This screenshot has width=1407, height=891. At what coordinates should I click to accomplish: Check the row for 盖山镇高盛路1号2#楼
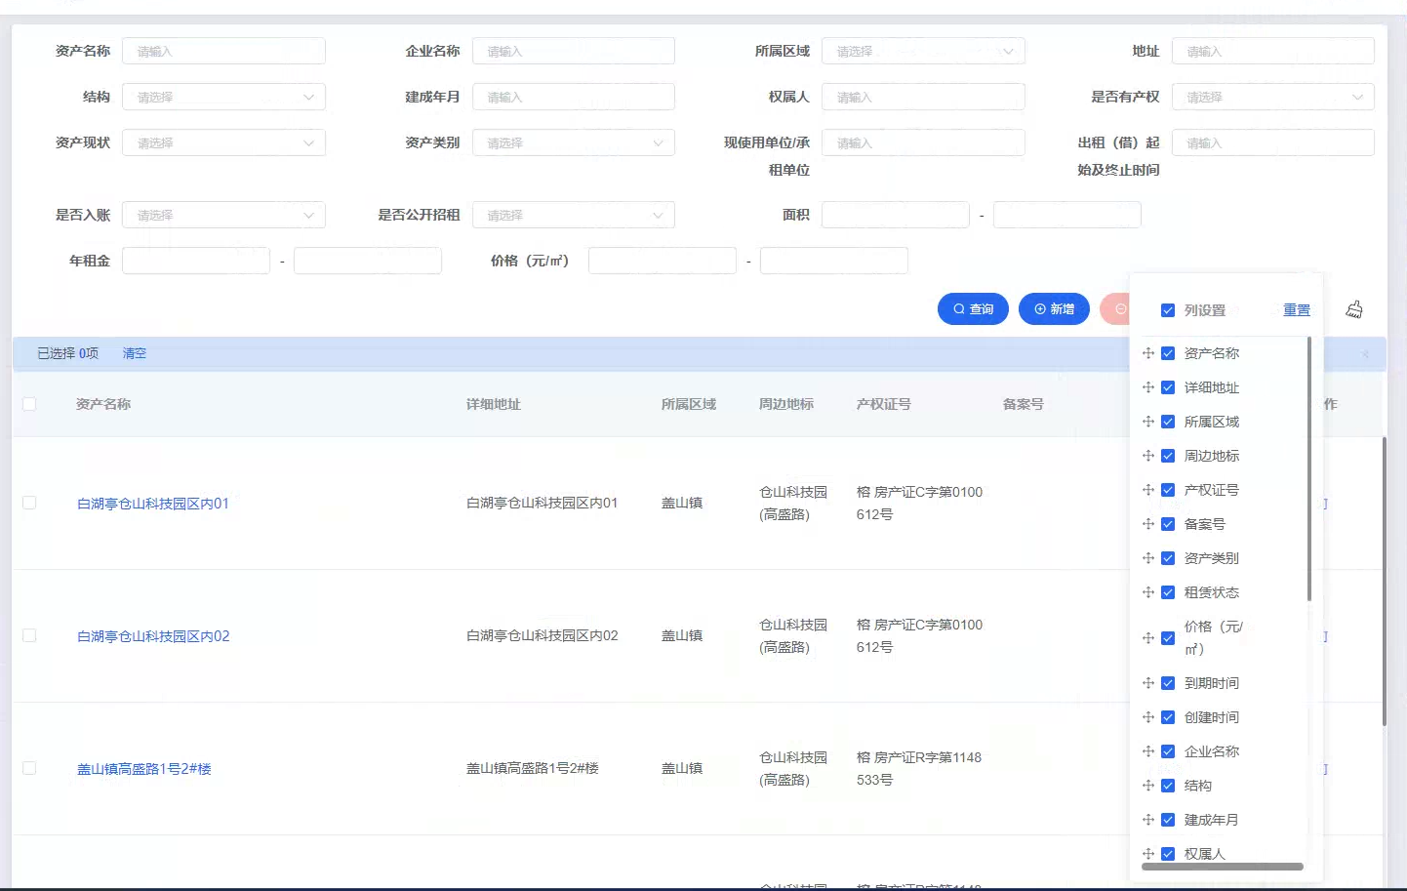[x=29, y=768]
